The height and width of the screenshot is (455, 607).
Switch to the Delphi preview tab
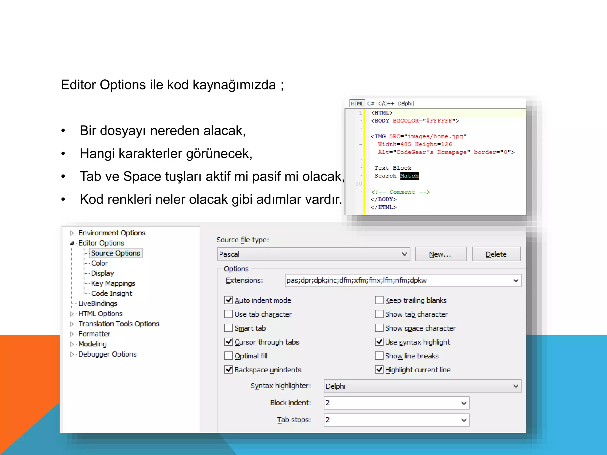pyautogui.click(x=405, y=103)
